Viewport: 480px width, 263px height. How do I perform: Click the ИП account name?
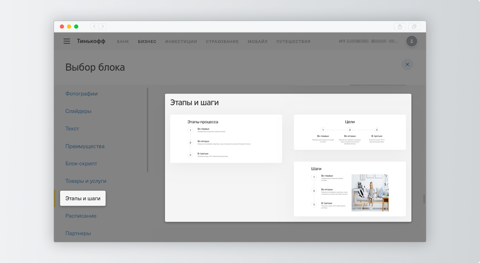[x=368, y=41]
